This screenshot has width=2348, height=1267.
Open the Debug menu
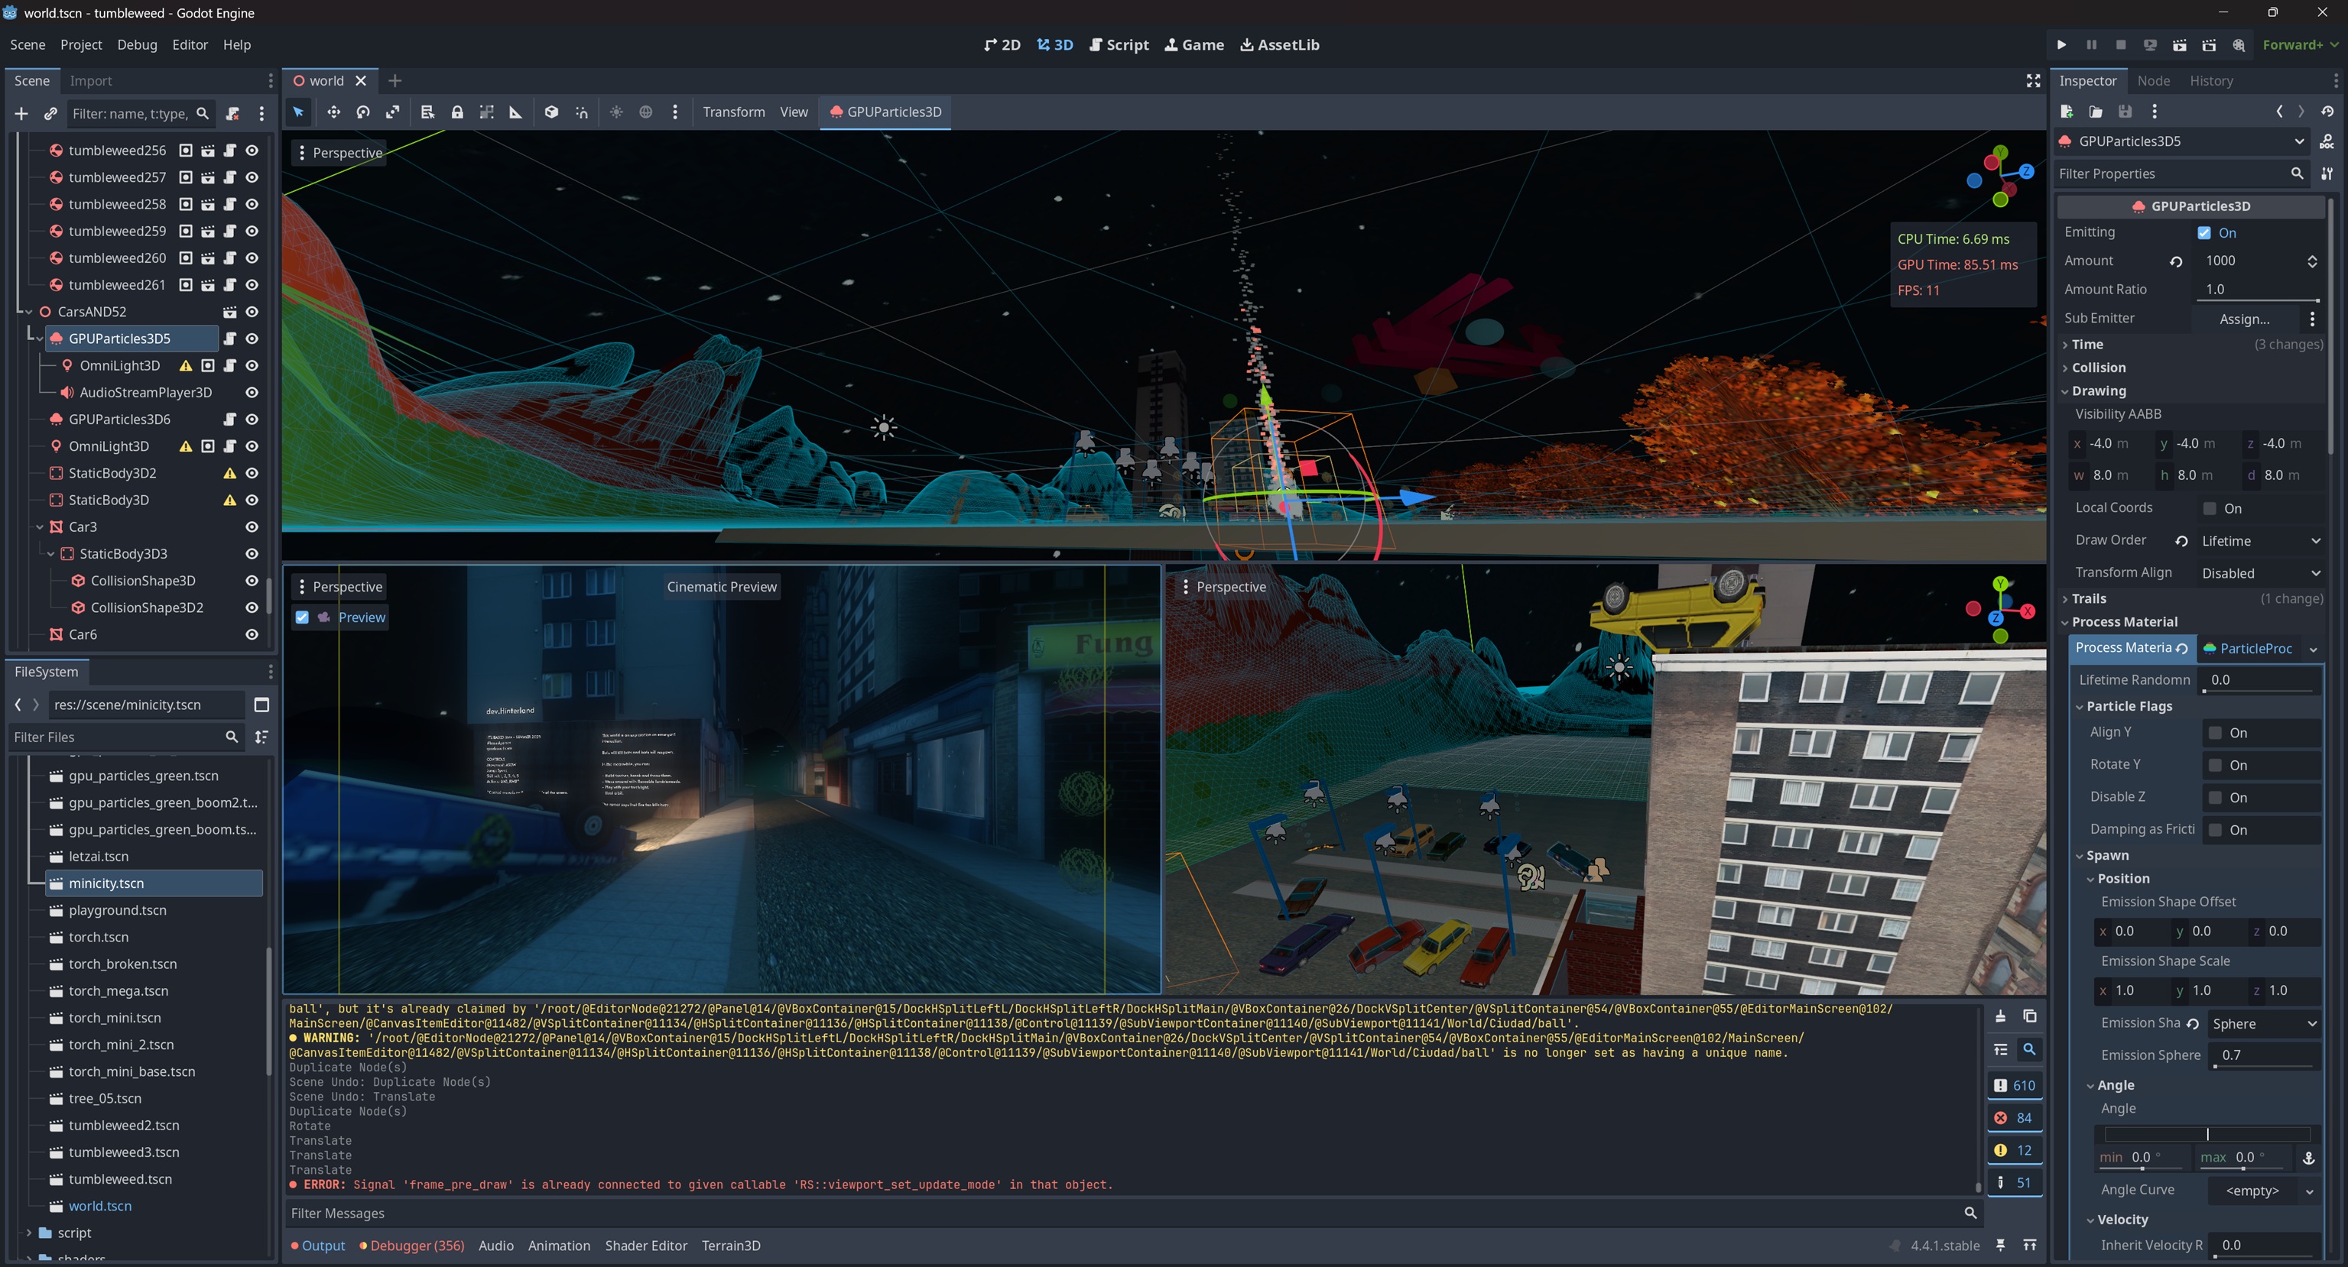[x=137, y=44]
